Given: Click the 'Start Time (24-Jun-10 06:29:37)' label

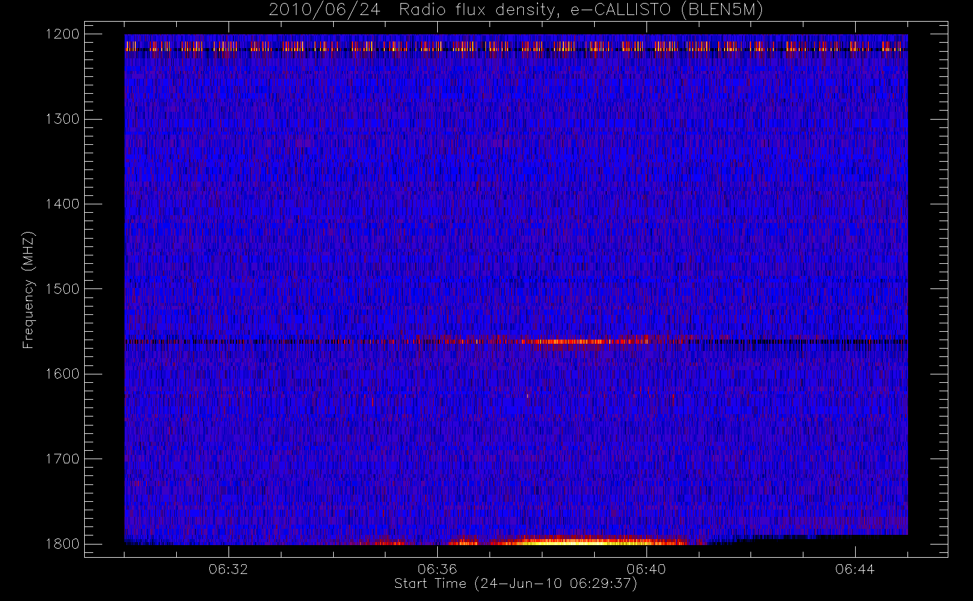Looking at the screenshot, I should [515, 584].
